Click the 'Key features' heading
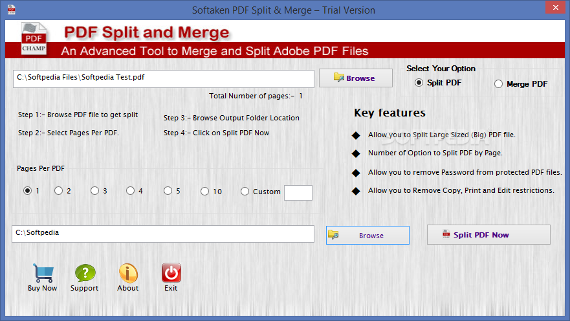The width and height of the screenshot is (570, 321). (x=389, y=113)
